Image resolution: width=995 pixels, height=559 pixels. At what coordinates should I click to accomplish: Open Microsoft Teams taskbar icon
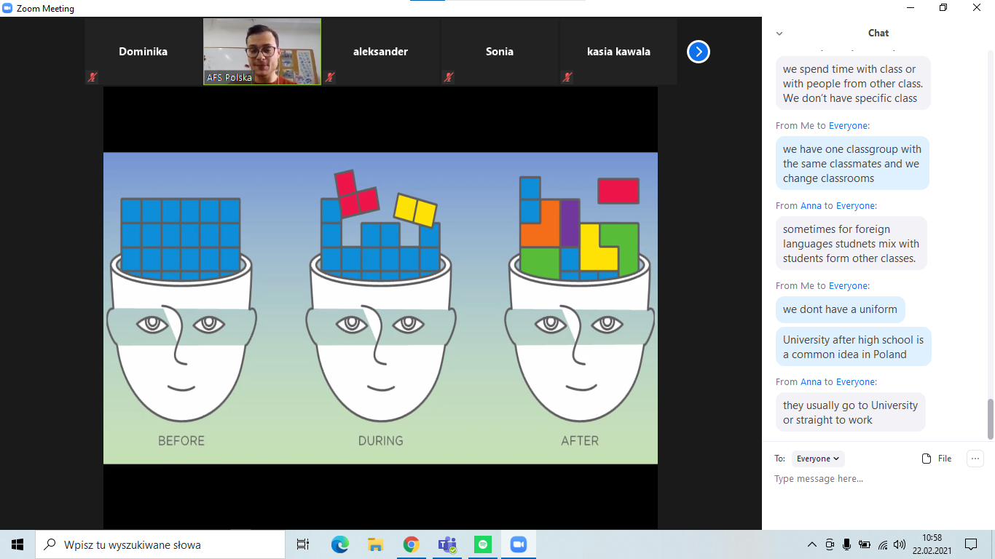pos(447,544)
